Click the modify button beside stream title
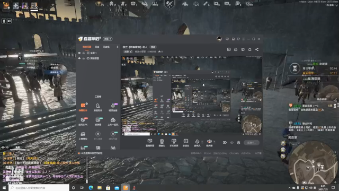339x191 pixels. (x=153, y=47)
